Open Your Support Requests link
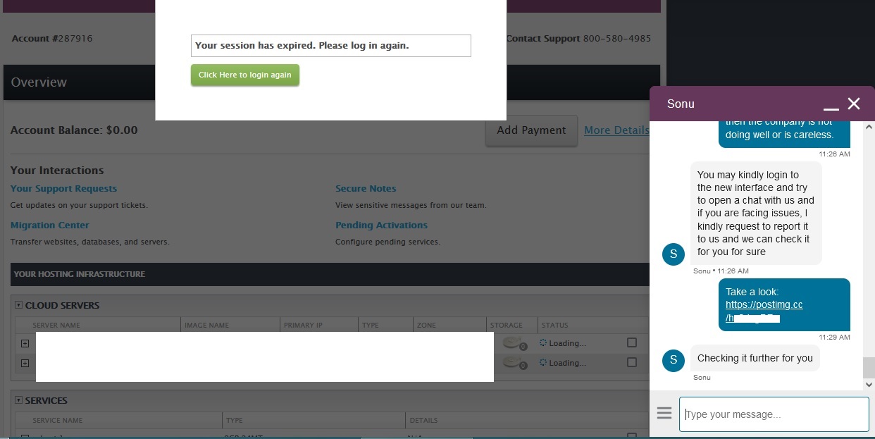This screenshot has height=439, width=875. 63,188
